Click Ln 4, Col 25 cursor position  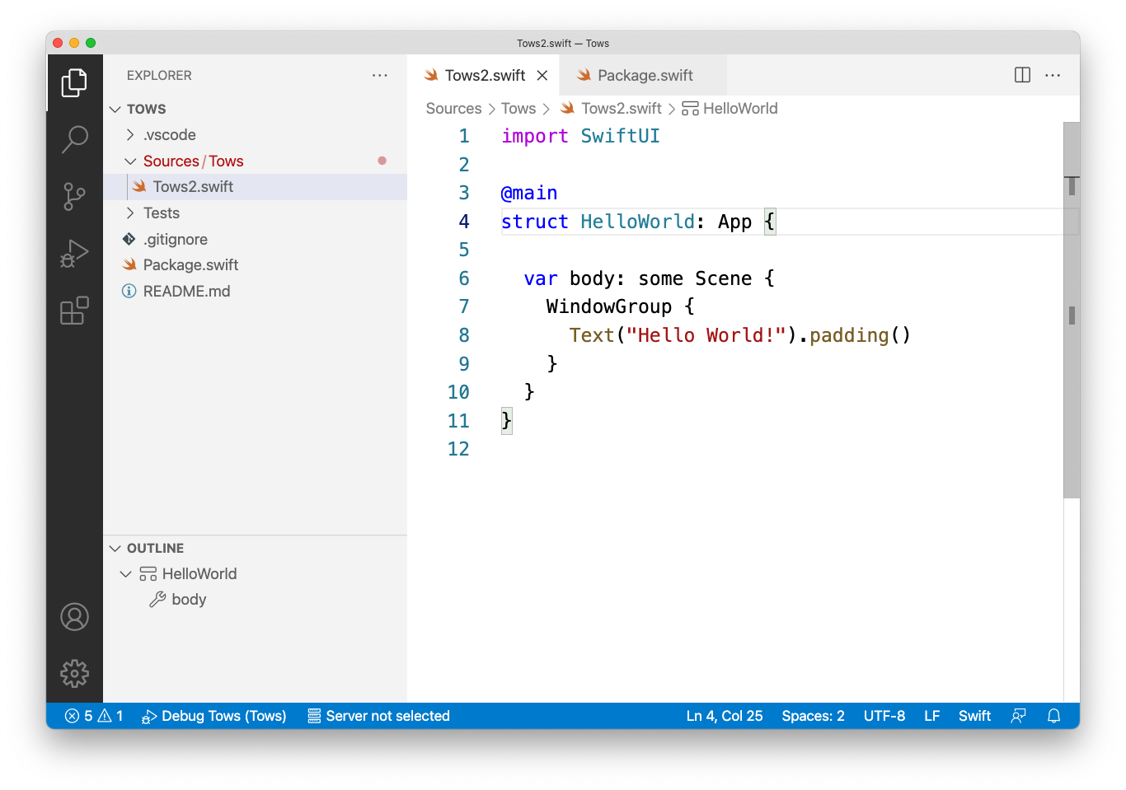pyautogui.click(x=725, y=716)
